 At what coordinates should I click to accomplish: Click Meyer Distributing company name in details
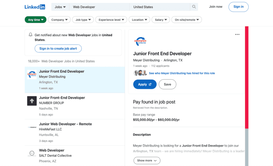coord(146,60)
